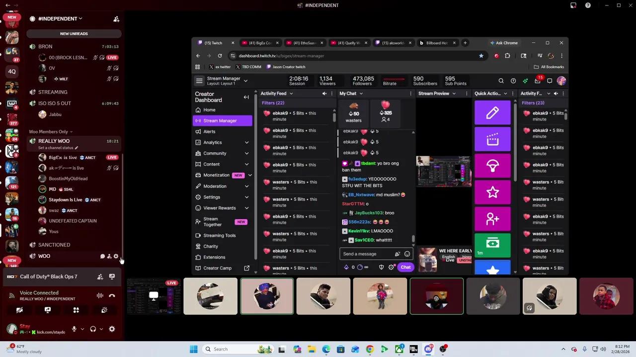Viewport: 636px width, 357px height.
Task: Open the #INDEPENDENT server dropdown
Action: point(60,19)
